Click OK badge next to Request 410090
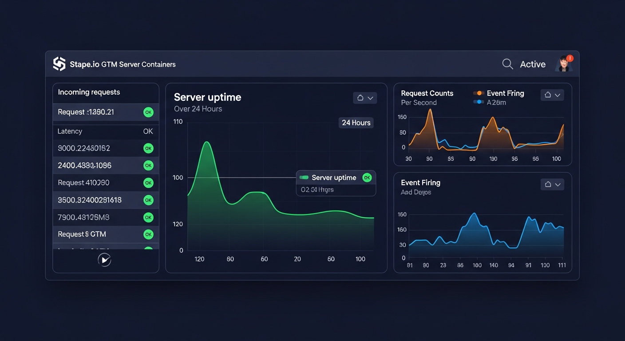Screen dimensions: 625x341 (148, 182)
